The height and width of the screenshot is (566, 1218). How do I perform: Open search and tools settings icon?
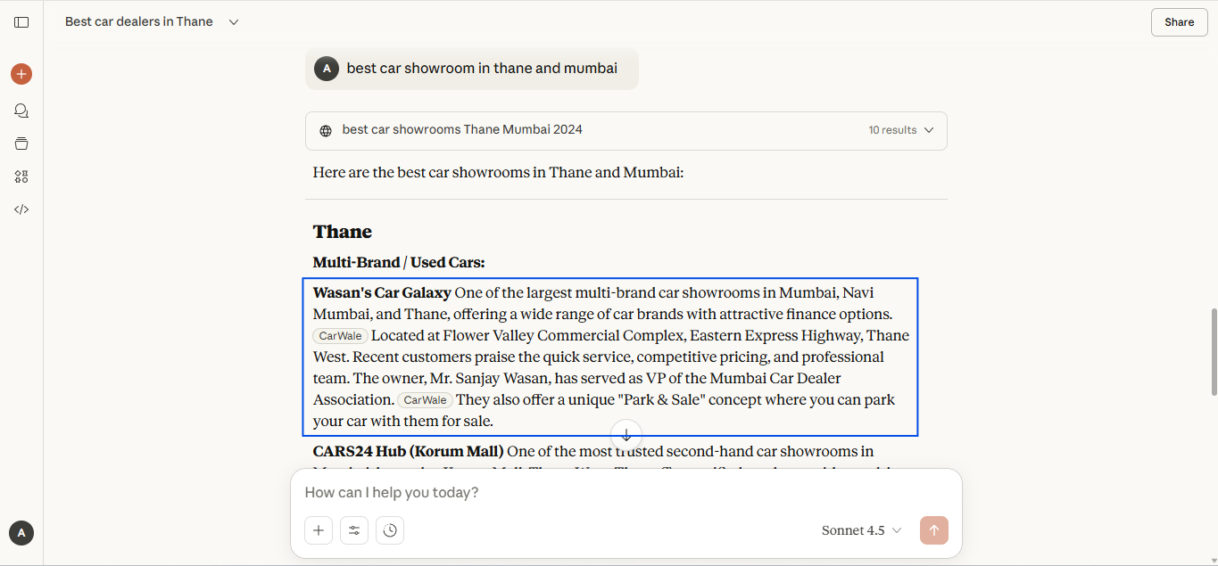354,530
